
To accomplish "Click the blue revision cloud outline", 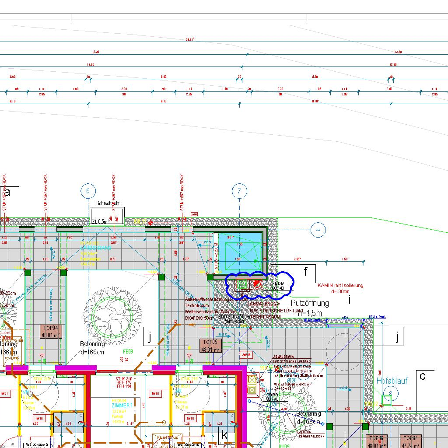I will pos(260,285).
